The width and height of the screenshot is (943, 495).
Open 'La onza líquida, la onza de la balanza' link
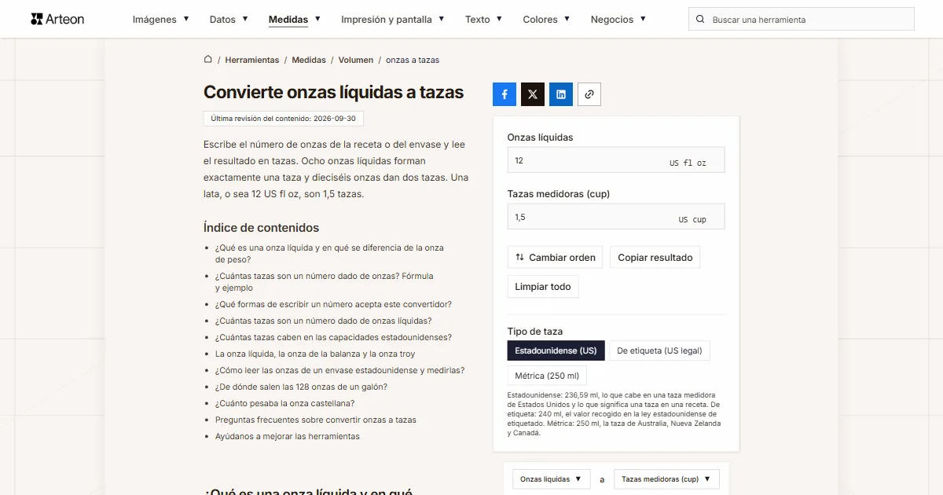coord(315,354)
